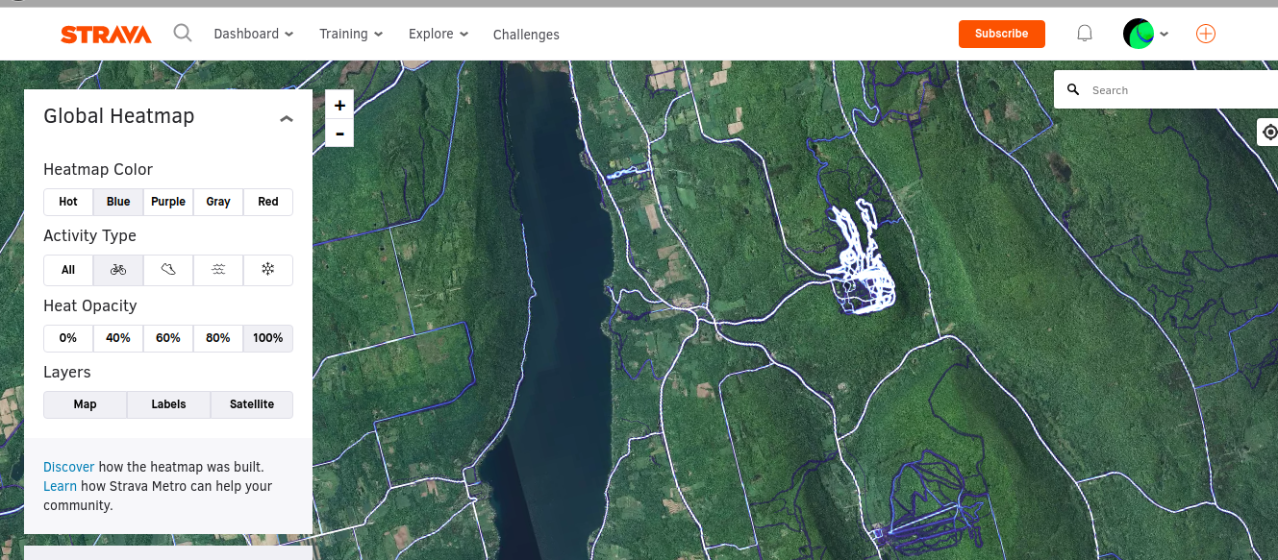
Task: Select the water activity type icon
Action: click(x=218, y=270)
